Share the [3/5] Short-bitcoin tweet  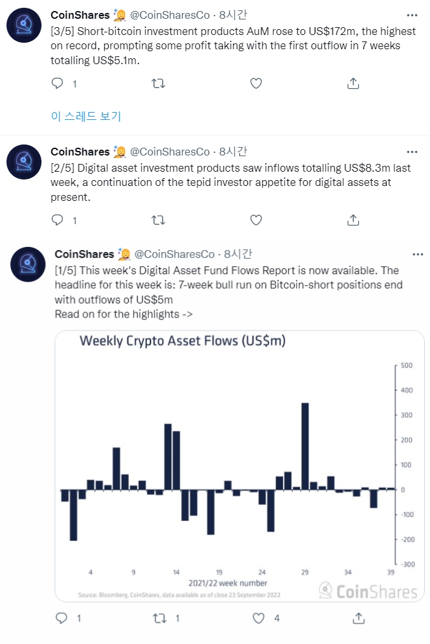click(x=353, y=84)
